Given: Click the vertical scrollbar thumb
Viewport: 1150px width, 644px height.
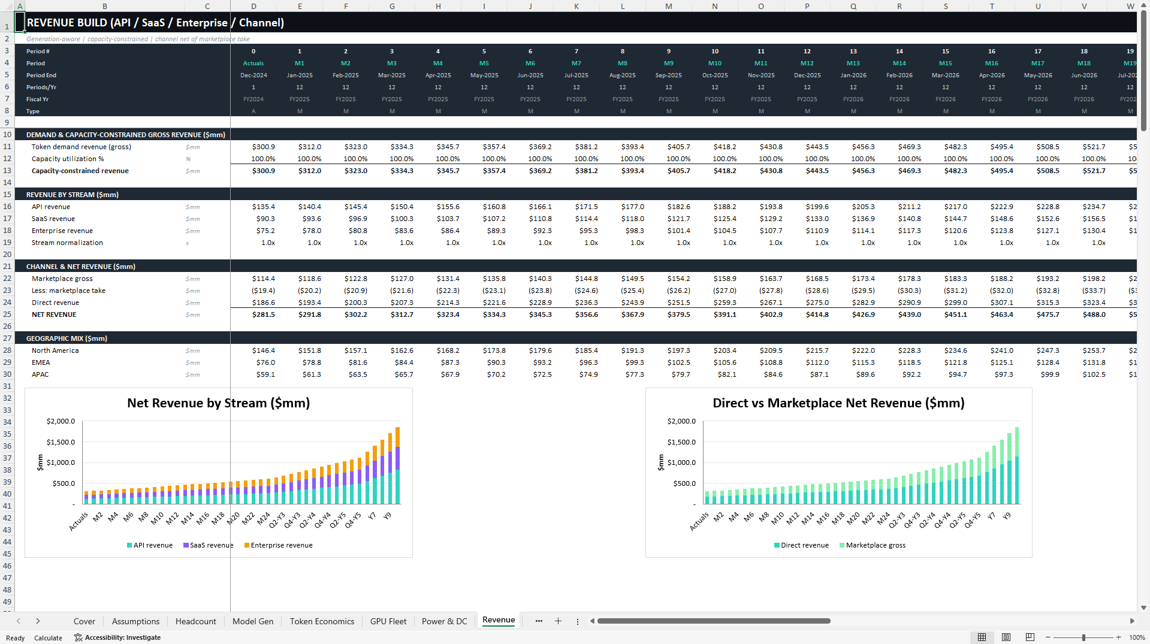Looking at the screenshot, I should coord(1143,71).
